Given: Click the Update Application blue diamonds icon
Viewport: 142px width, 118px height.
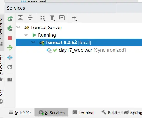Looking at the screenshot, I should click(x=10, y=58).
